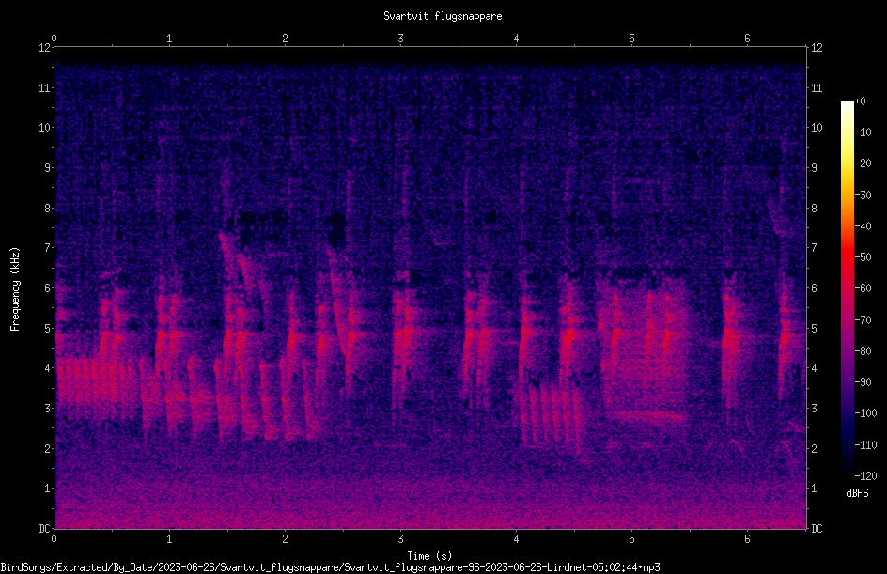Viewport: 887px width, 574px height.
Task: Click the "-80" color scale label
Action: tap(863, 351)
